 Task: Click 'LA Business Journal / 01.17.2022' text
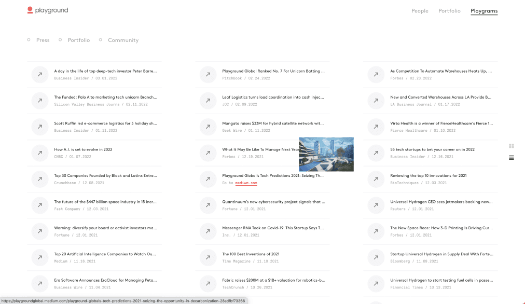(425, 104)
